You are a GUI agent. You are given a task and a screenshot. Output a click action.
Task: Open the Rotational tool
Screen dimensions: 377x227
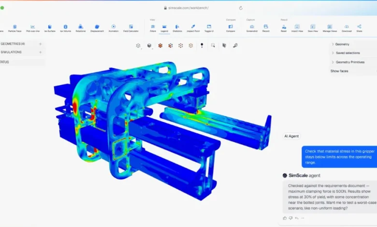pyautogui.click(x=81, y=28)
